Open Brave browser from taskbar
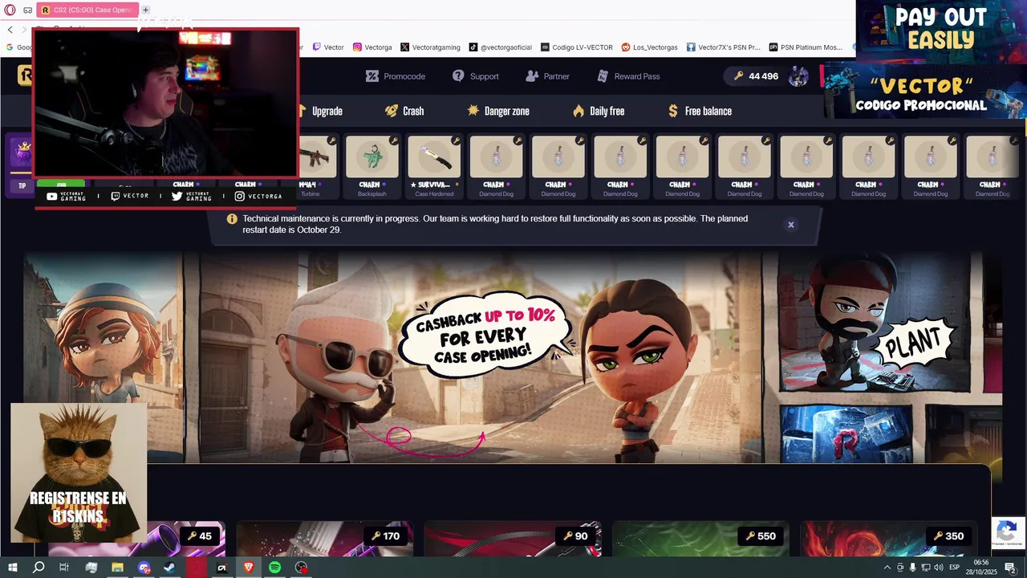This screenshot has height=578, width=1027. pos(248,568)
